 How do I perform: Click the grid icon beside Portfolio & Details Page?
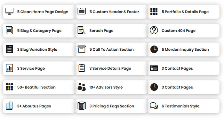click(154, 11)
